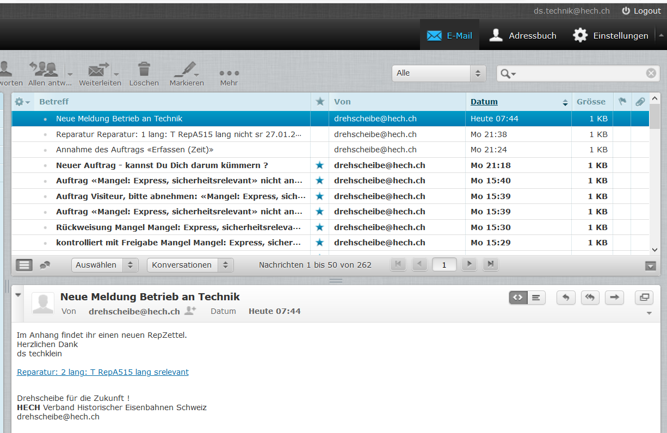Open message in new window icon
The width and height of the screenshot is (667, 433).
[644, 298]
